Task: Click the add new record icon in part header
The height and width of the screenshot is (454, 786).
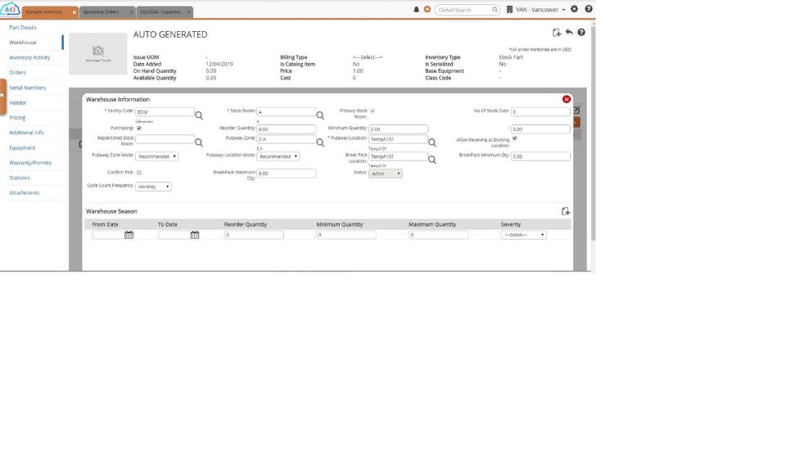Action: [x=557, y=33]
